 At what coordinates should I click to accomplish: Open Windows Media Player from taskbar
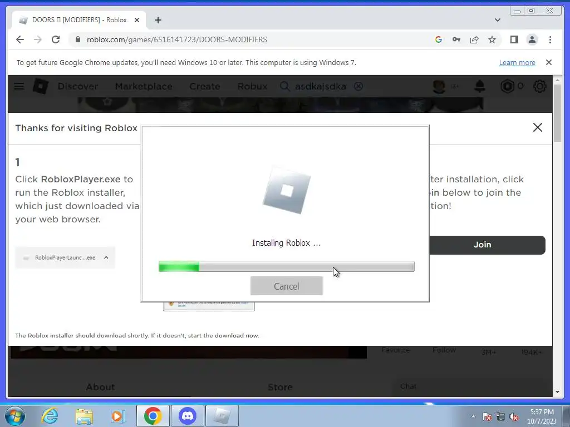click(x=117, y=416)
